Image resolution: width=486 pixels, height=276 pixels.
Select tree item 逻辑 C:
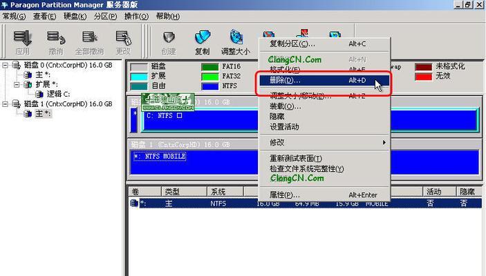(x=59, y=94)
